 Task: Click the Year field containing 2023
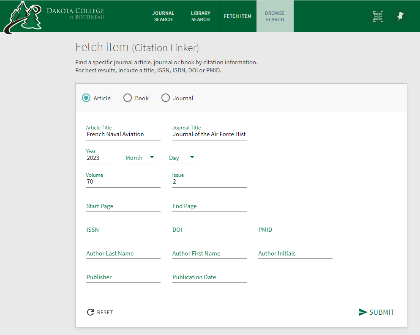click(x=99, y=158)
